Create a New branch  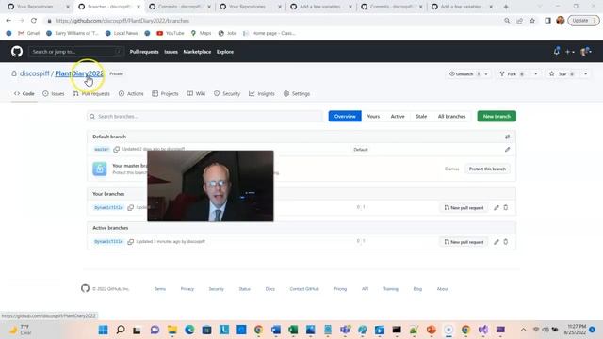pyautogui.click(x=497, y=116)
